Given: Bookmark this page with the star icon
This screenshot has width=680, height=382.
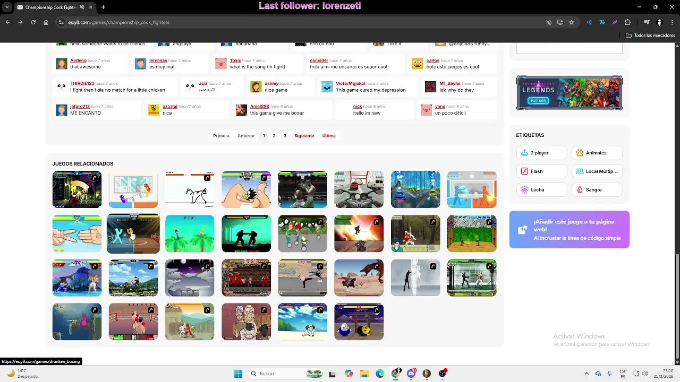Looking at the screenshot, I should [x=572, y=22].
